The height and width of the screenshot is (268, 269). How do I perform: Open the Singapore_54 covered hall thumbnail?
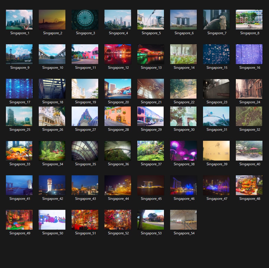click(x=183, y=220)
